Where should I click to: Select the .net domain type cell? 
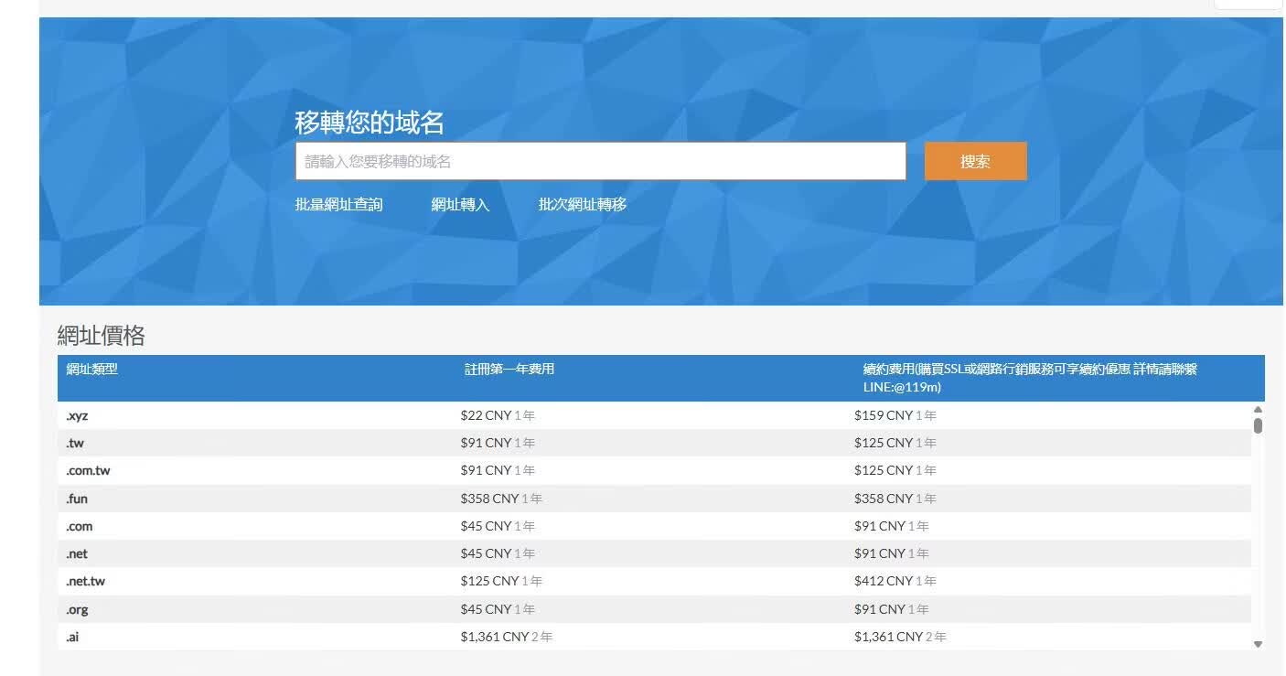(77, 553)
